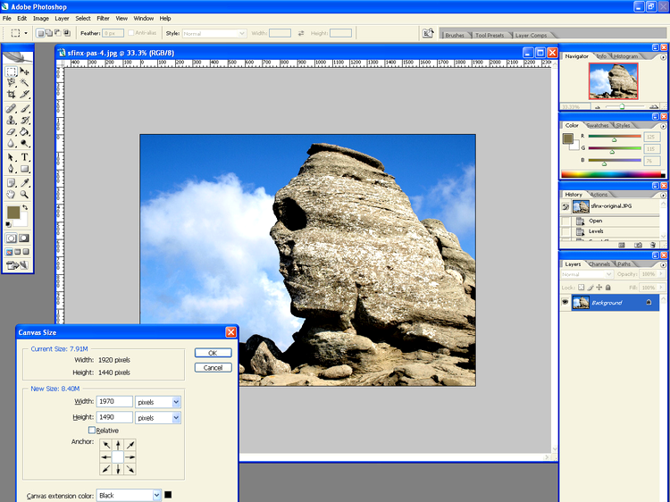This screenshot has width=670, height=502.
Task: Select the Lasso tool
Action: coord(11,82)
